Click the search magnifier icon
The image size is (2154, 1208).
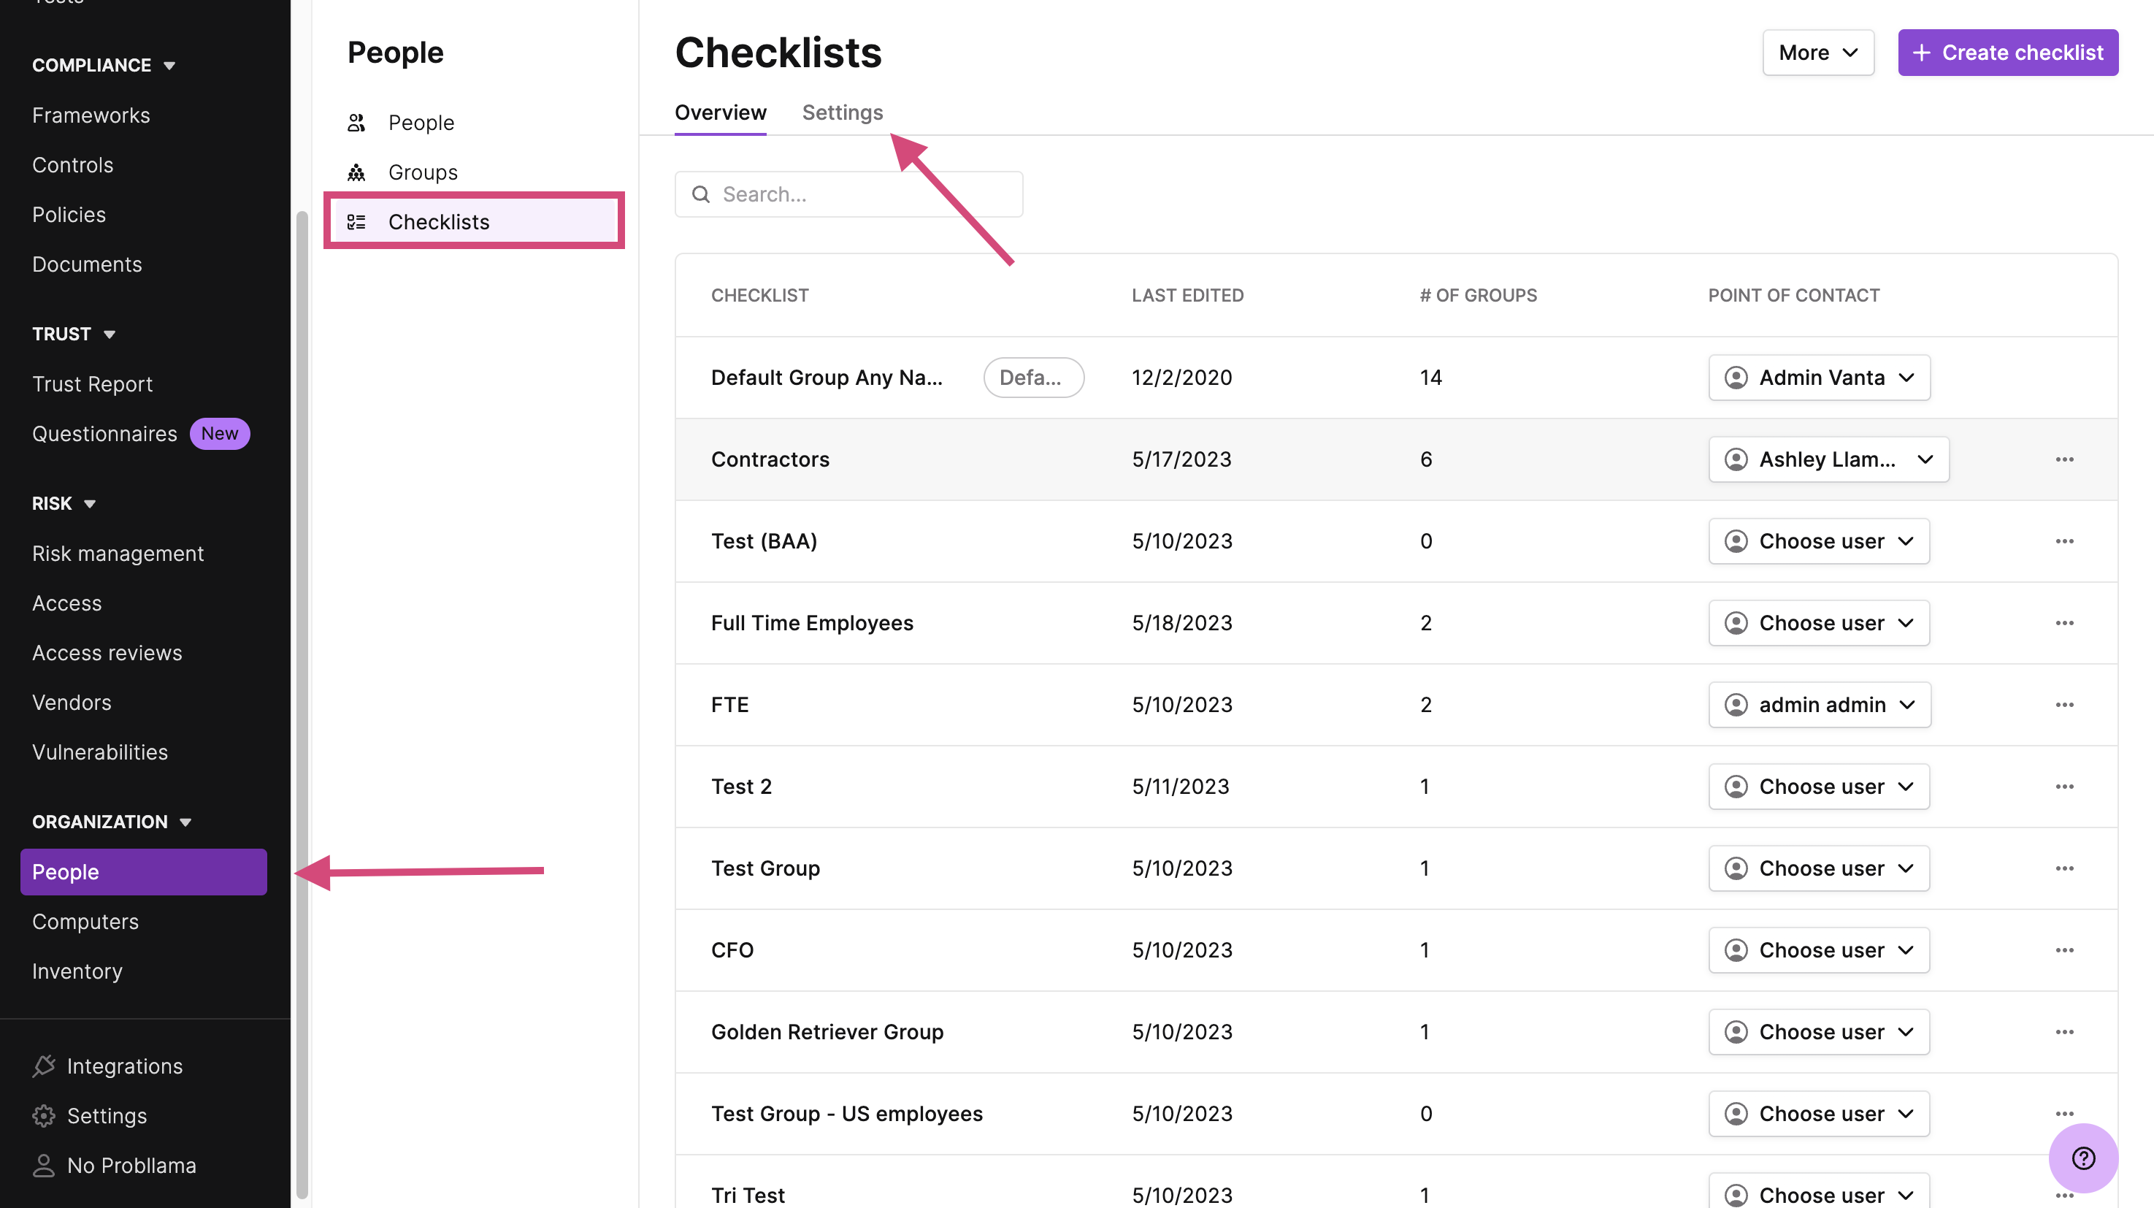click(701, 194)
